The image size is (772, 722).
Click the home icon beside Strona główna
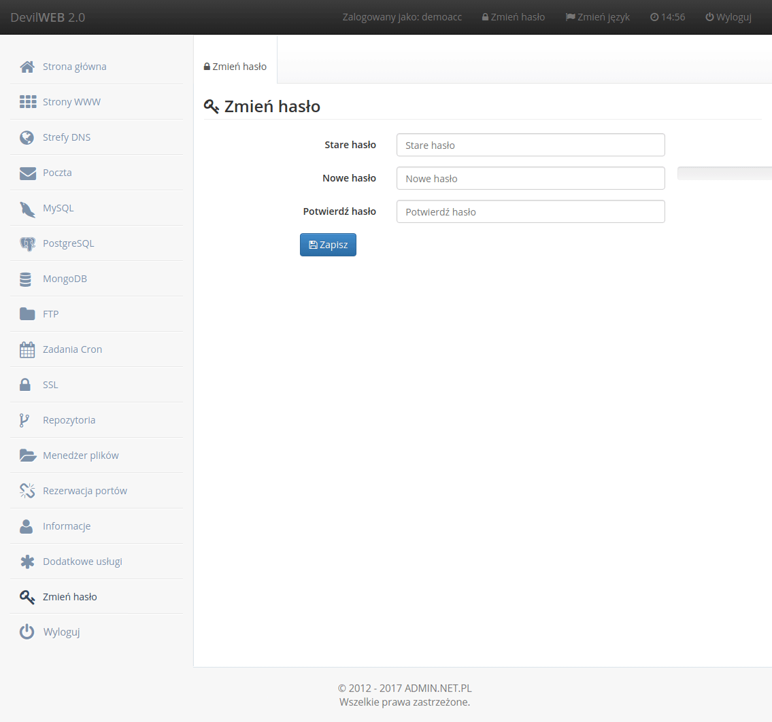tap(27, 67)
